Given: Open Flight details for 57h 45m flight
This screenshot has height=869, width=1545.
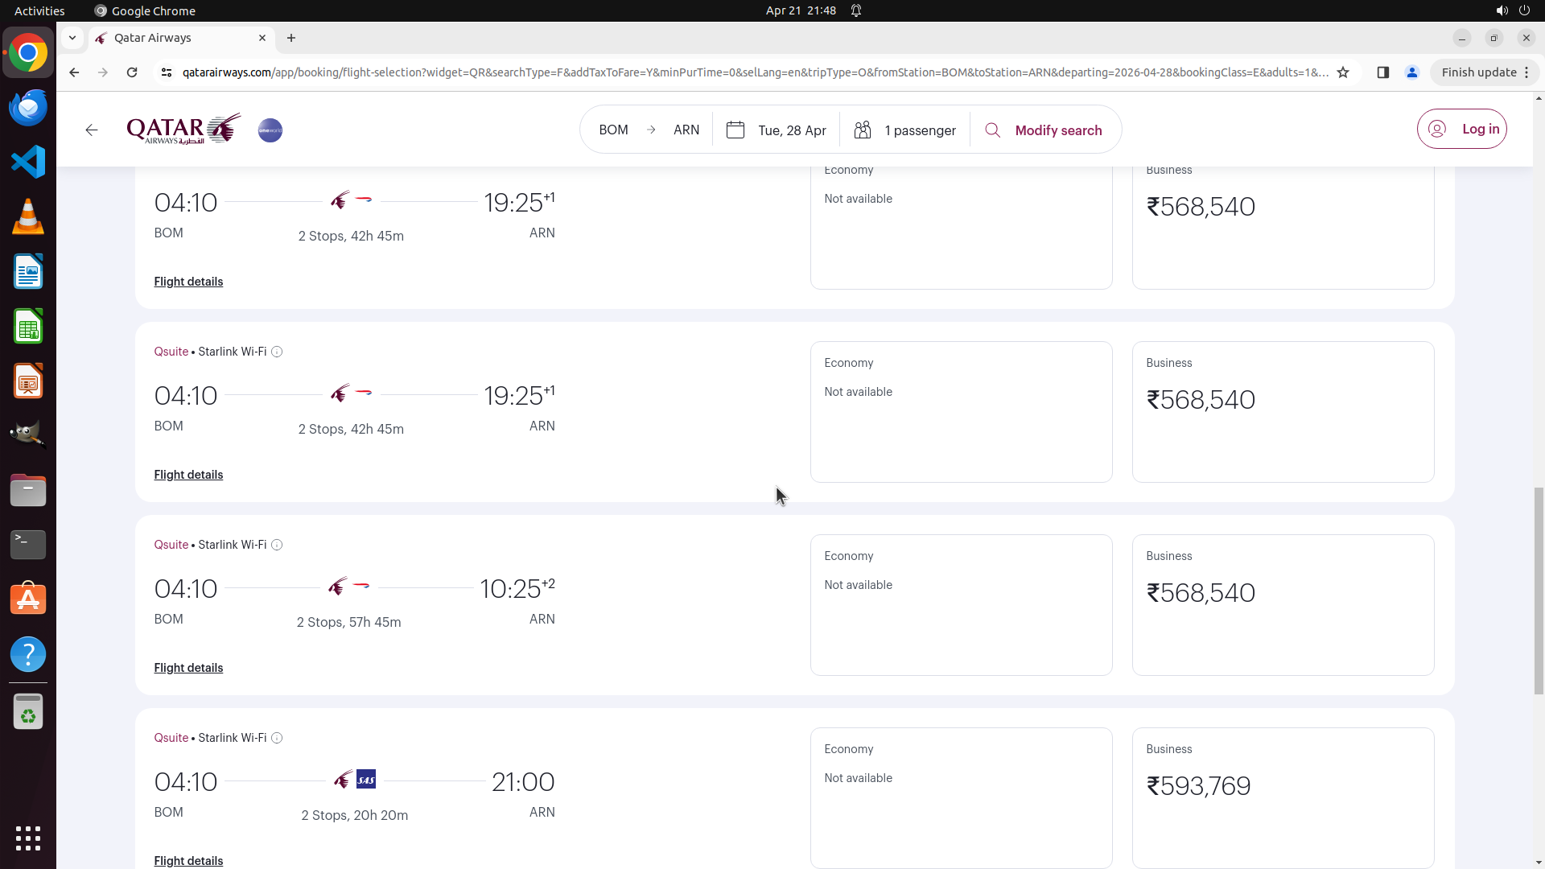Looking at the screenshot, I should [188, 668].
